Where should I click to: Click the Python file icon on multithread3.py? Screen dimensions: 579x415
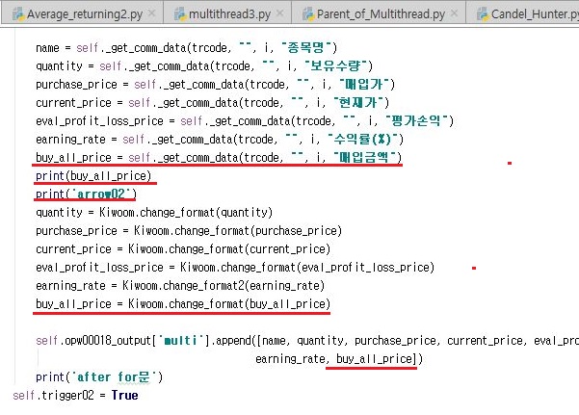(180, 14)
